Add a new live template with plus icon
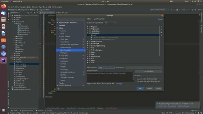 [x=161, y=27]
